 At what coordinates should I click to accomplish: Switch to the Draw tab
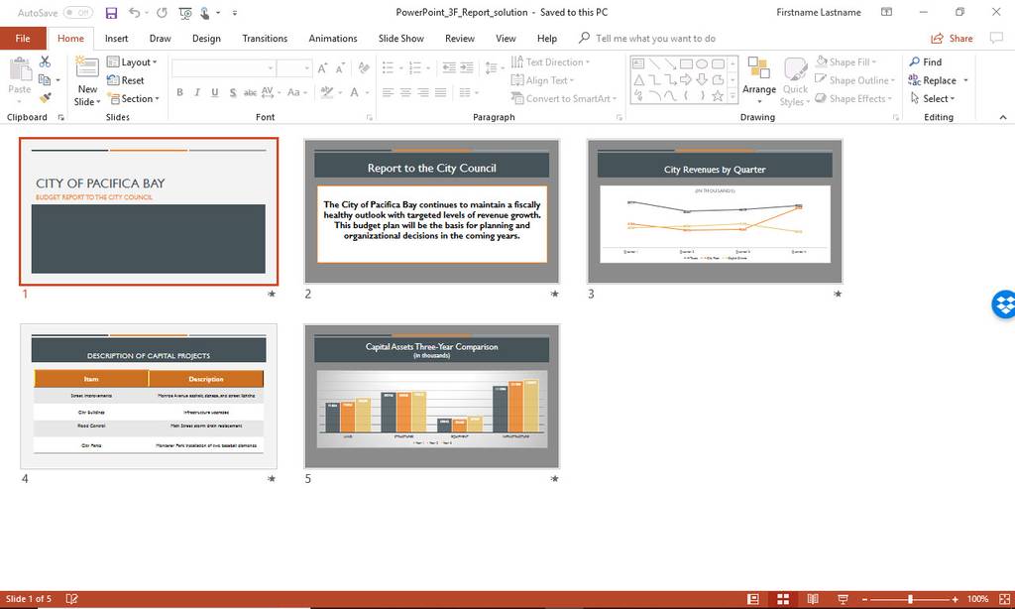(160, 39)
